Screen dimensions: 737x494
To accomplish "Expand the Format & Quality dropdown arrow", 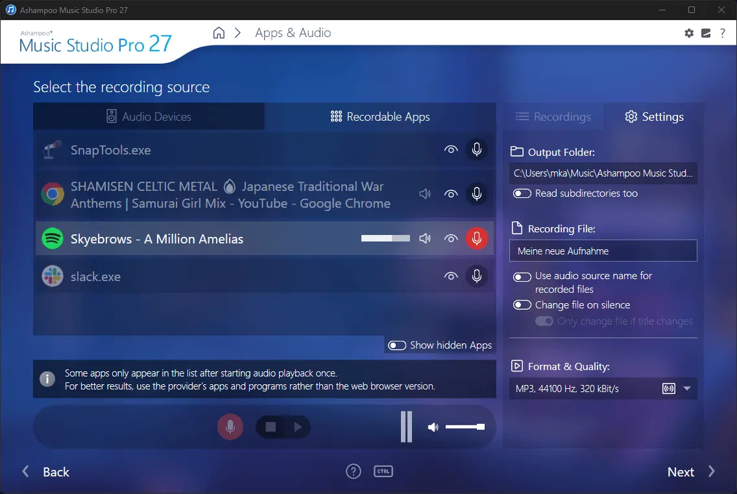I will click(x=686, y=389).
